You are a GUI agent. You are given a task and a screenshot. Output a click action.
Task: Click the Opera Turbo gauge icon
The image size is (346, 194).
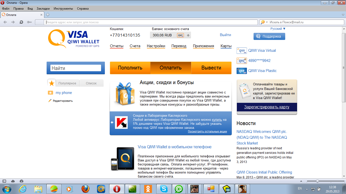(22, 181)
